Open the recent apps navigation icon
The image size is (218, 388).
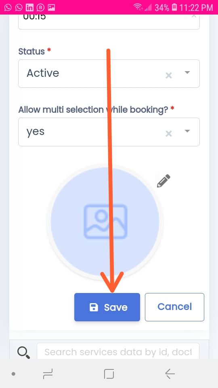click(48, 373)
